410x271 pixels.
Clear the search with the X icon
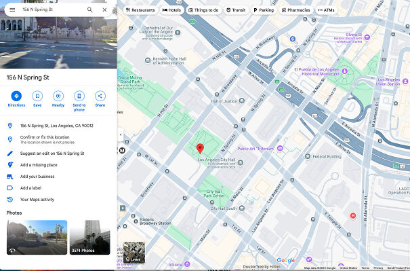tap(104, 10)
